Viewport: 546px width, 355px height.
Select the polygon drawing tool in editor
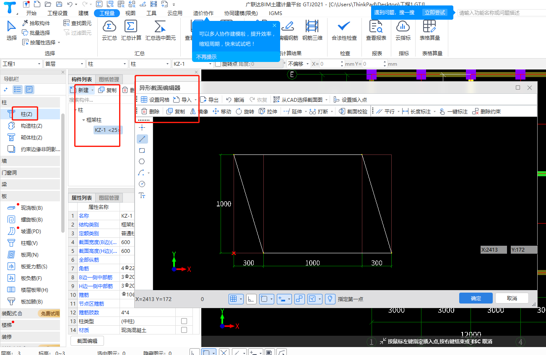[x=142, y=162]
